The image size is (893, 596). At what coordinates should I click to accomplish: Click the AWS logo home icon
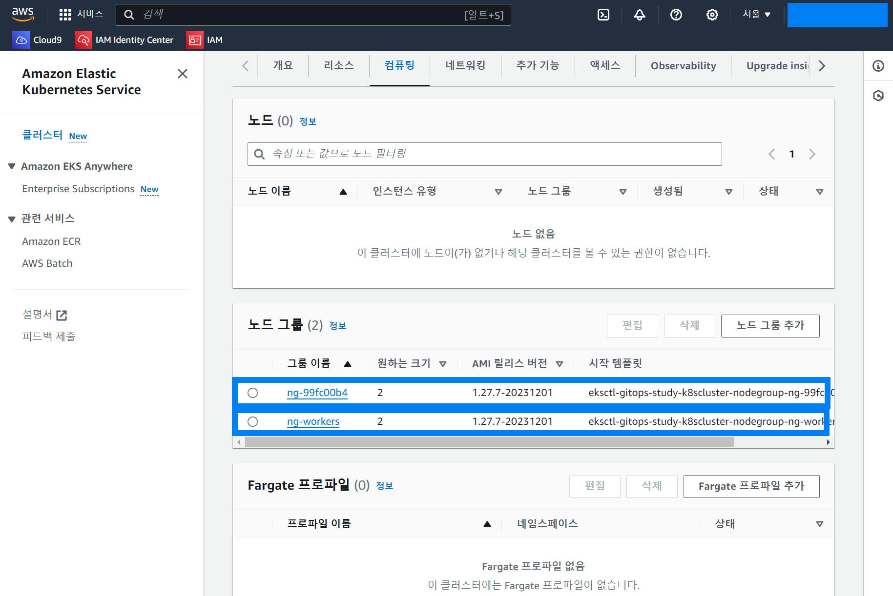click(x=23, y=14)
